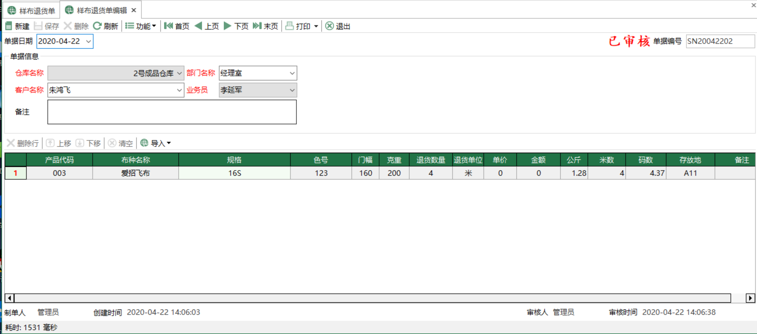
Task: Click the 下移 move down icon
Action: (80, 143)
